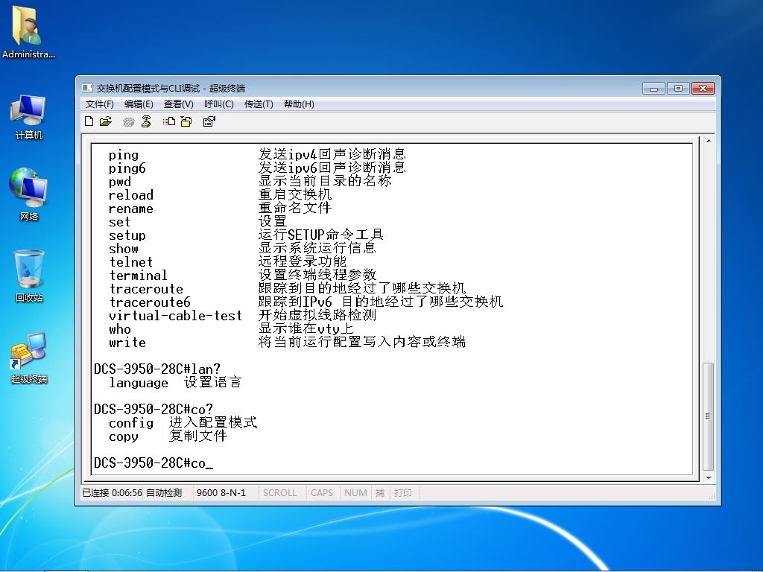
Task: Click the 重启交换机 description text
Action: [x=295, y=194]
